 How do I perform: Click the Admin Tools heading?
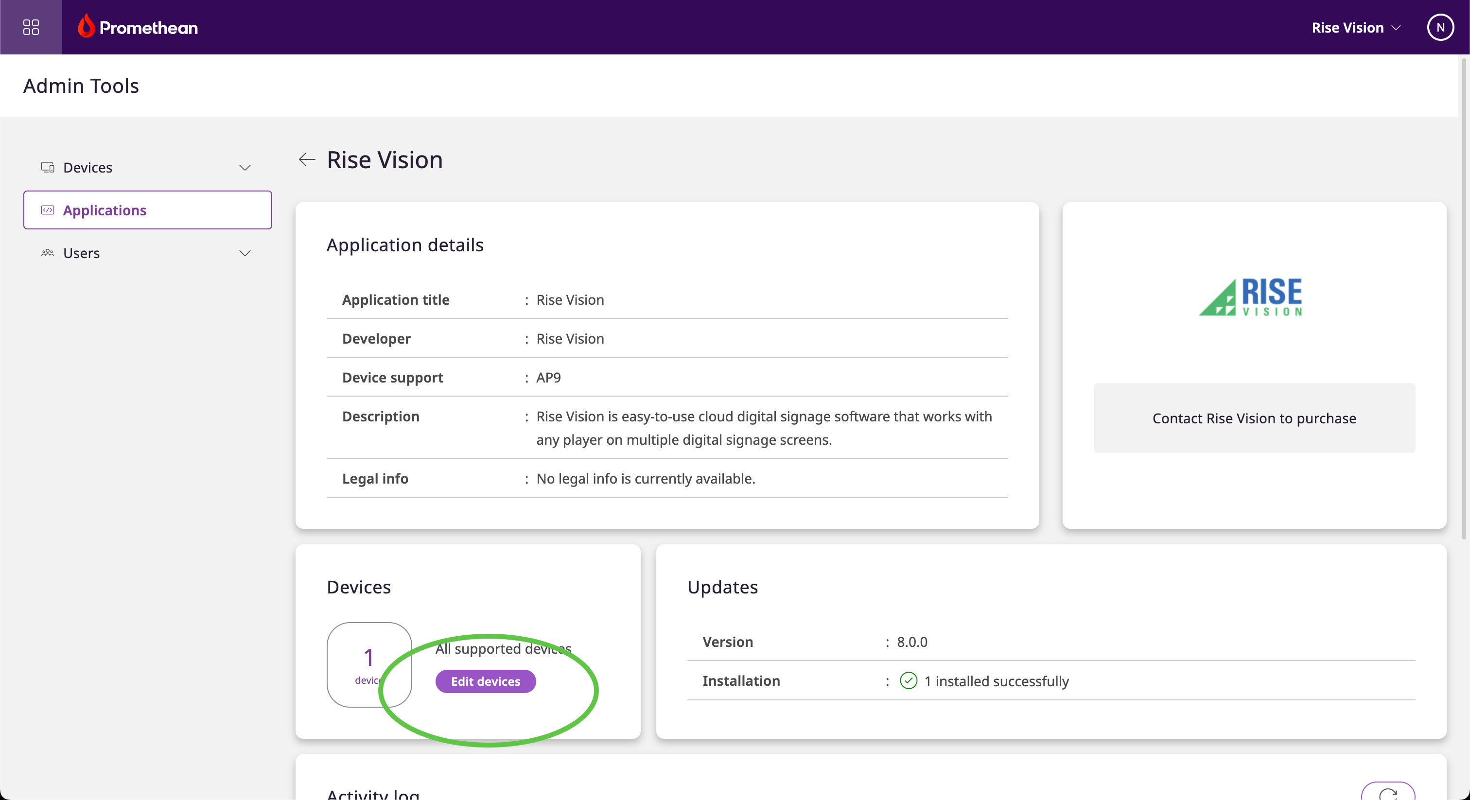pyautogui.click(x=81, y=86)
